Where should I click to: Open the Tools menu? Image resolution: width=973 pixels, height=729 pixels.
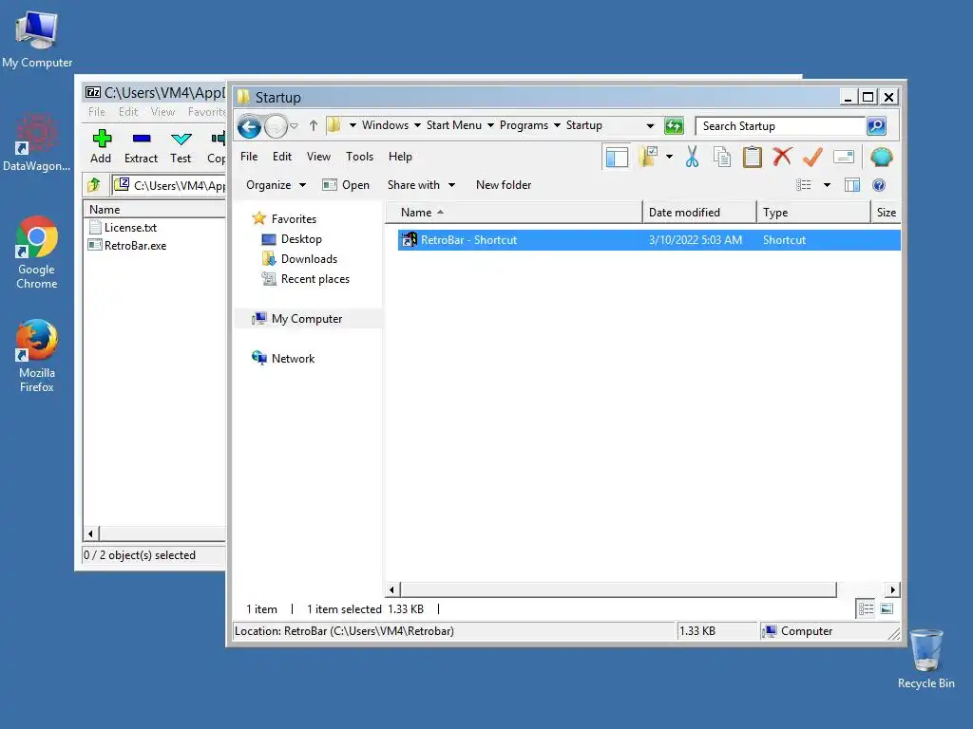pos(359,157)
